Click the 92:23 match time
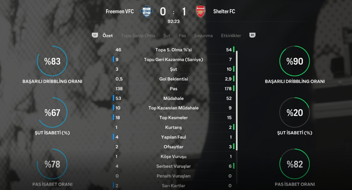The width and height of the screenshot is (352, 190). tap(174, 22)
